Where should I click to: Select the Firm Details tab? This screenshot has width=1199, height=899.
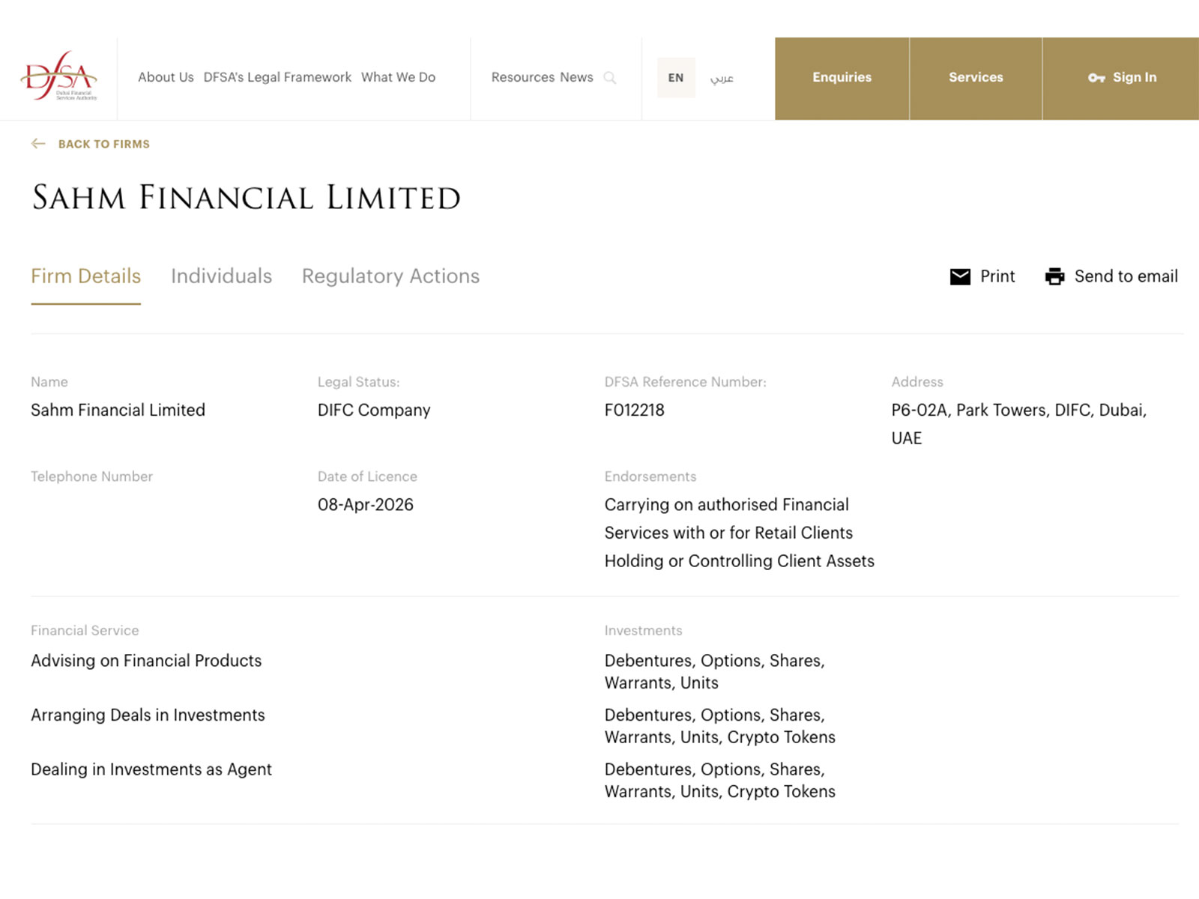85,276
